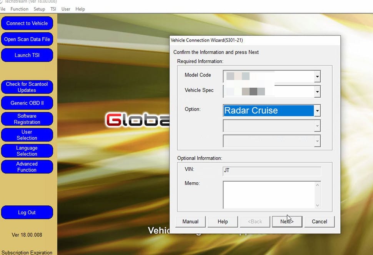Open Software Registration
Viewport: 373px width, 255px height.
[27, 119]
